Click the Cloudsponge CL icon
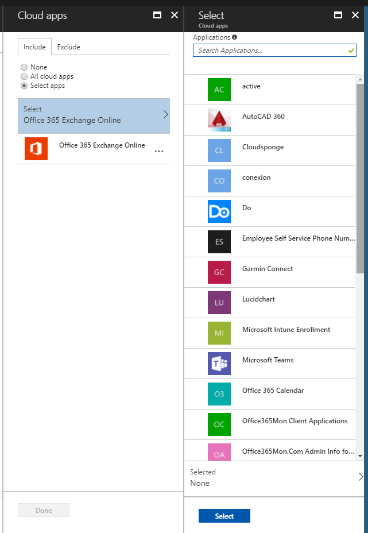Screen dimensions: 368x533 [219, 150]
